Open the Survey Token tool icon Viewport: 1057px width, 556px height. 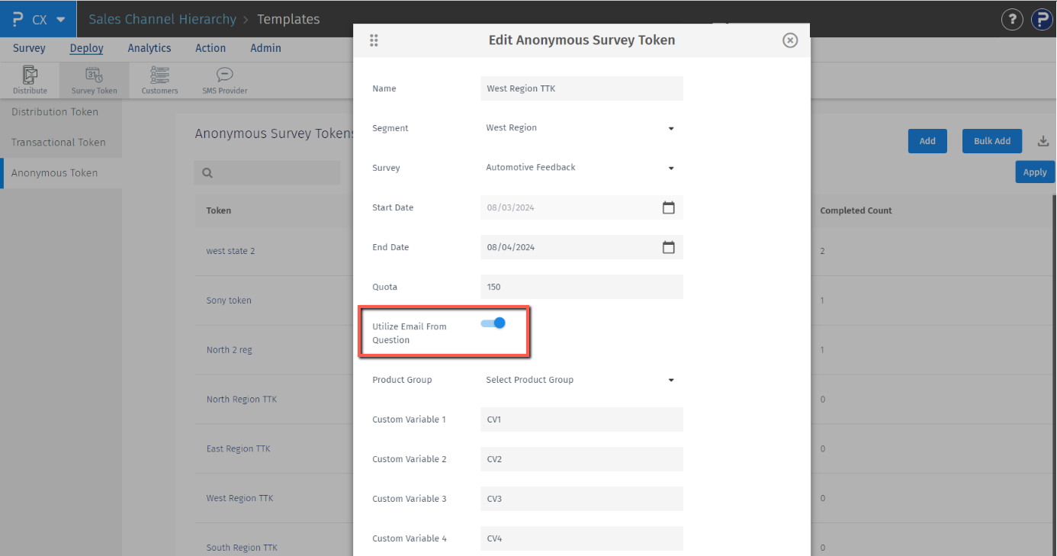point(93,79)
